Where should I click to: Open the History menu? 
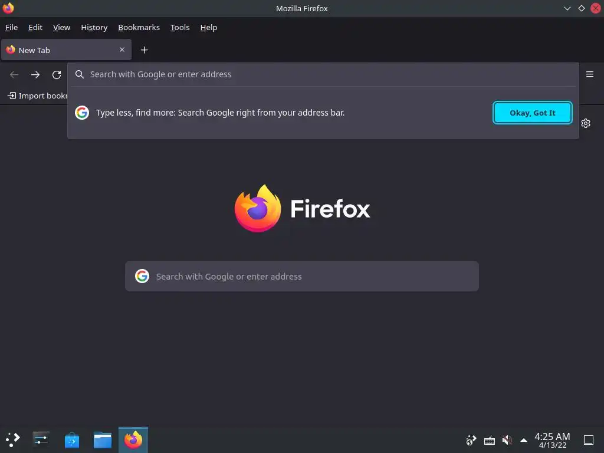point(94,27)
